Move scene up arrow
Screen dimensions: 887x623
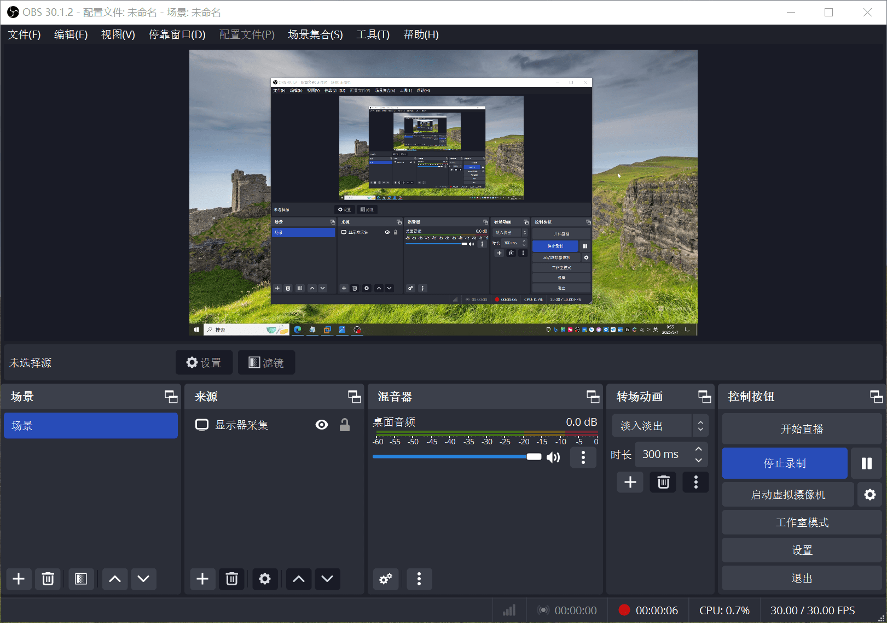115,579
